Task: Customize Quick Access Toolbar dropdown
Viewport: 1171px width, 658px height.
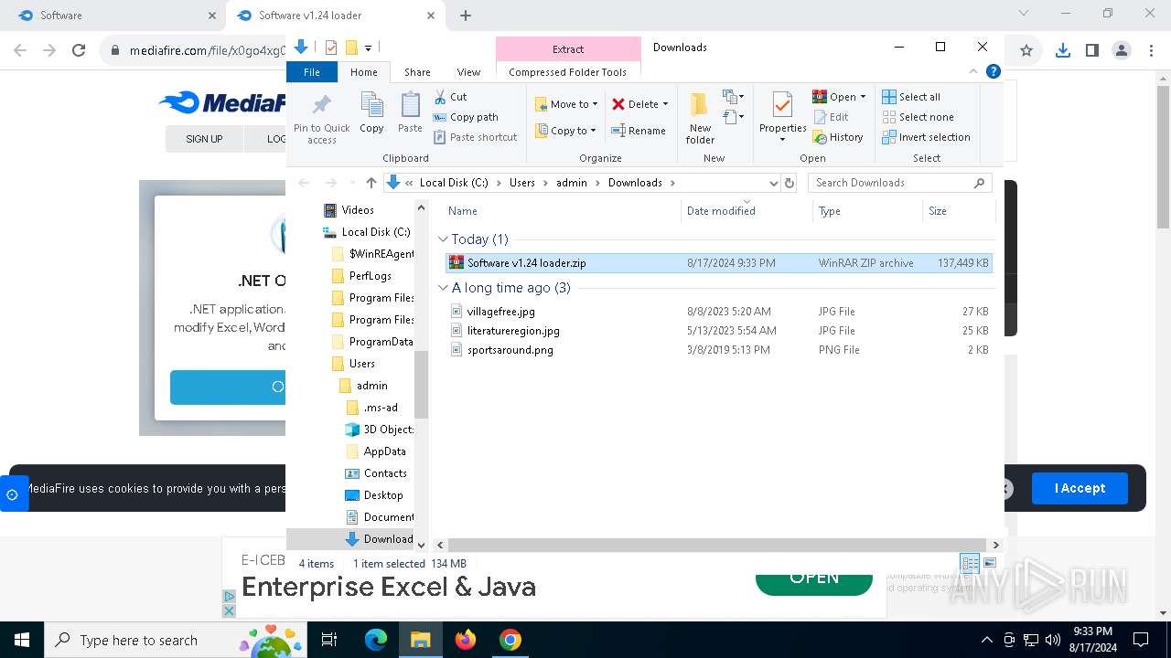Action: pyautogui.click(x=368, y=48)
